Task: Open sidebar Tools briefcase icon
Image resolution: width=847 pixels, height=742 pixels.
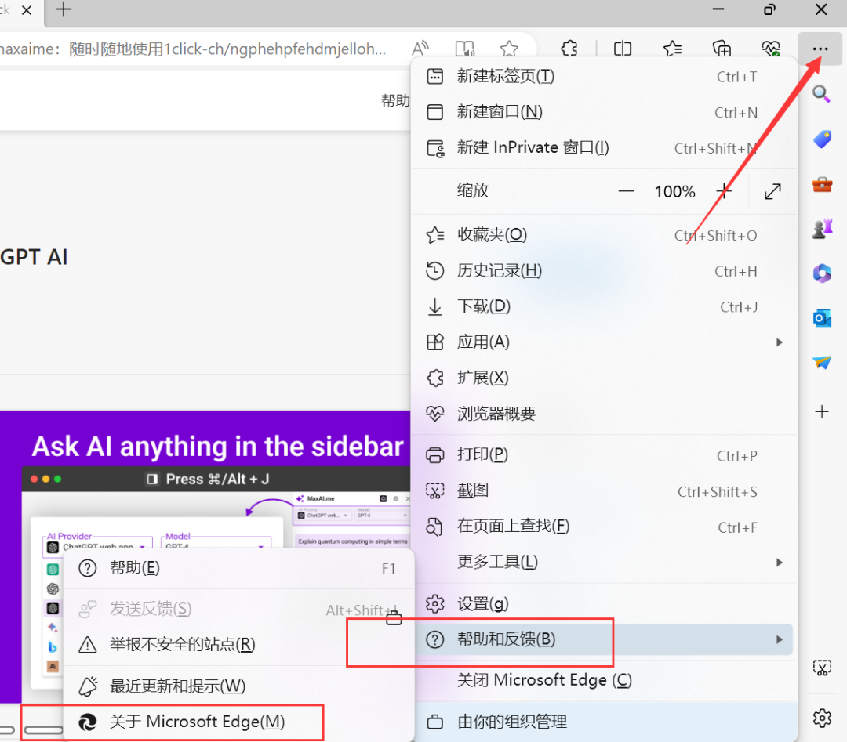Action: [x=822, y=185]
